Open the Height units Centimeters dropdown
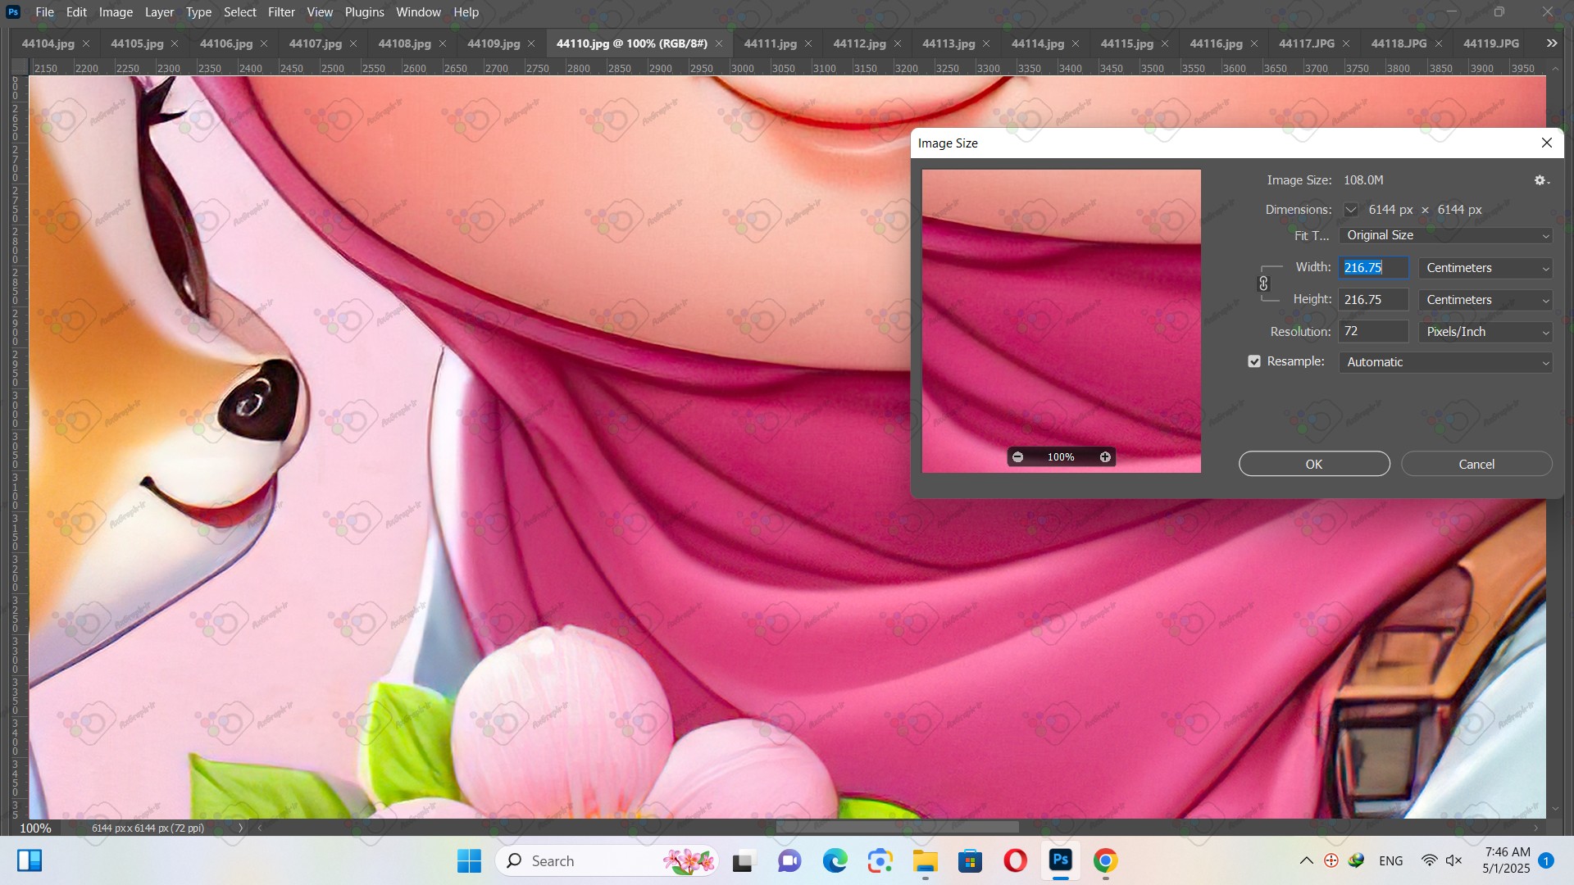The height and width of the screenshot is (885, 1574). click(x=1485, y=300)
